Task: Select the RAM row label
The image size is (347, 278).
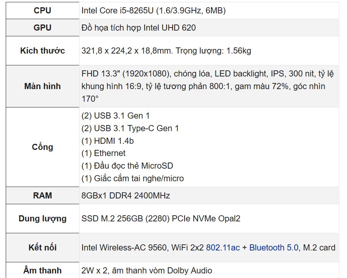Action: (x=42, y=196)
